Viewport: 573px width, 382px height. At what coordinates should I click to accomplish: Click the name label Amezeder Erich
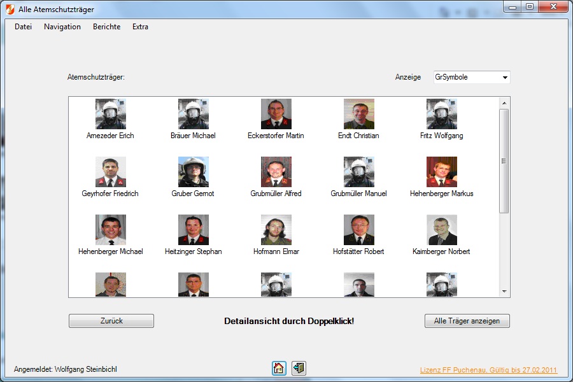[x=110, y=136]
